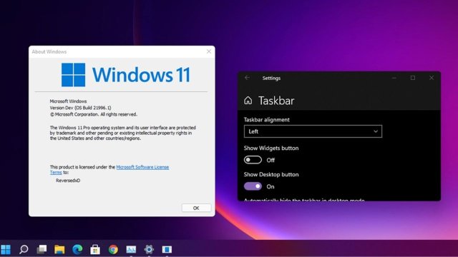The width and height of the screenshot is (458, 257).
Task: Click the 'About Windows' title bar text
Action: (x=49, y=52)
